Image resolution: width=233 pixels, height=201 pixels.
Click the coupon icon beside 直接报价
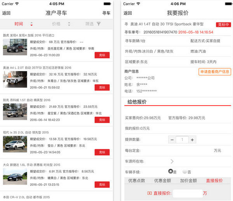point(150,193)
